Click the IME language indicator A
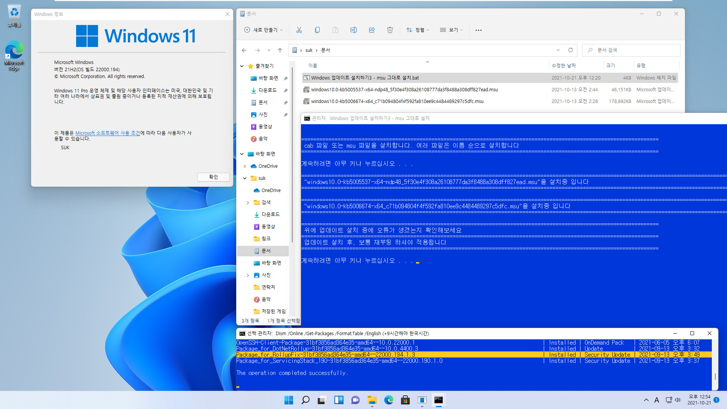The width and height of the screenshot is (727, 409). point(657,400)
